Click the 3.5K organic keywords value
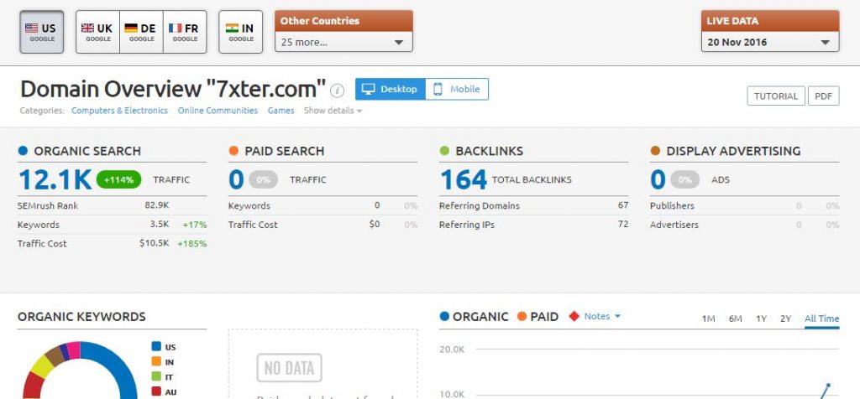This screenshot has height=399, width=860. pos(161,225)
